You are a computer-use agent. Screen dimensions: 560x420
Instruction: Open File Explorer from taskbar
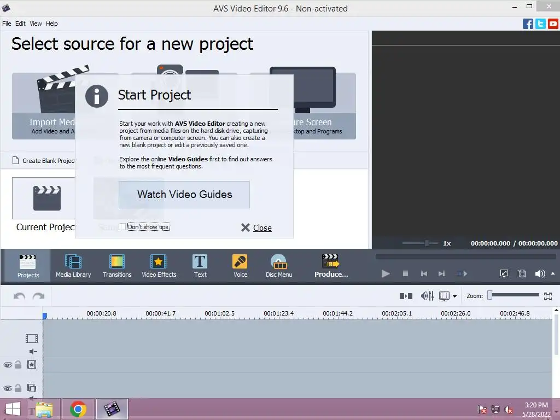click(44, 409)
